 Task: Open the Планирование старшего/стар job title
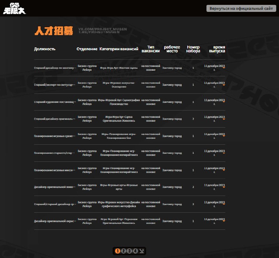(x=54, y=153)
